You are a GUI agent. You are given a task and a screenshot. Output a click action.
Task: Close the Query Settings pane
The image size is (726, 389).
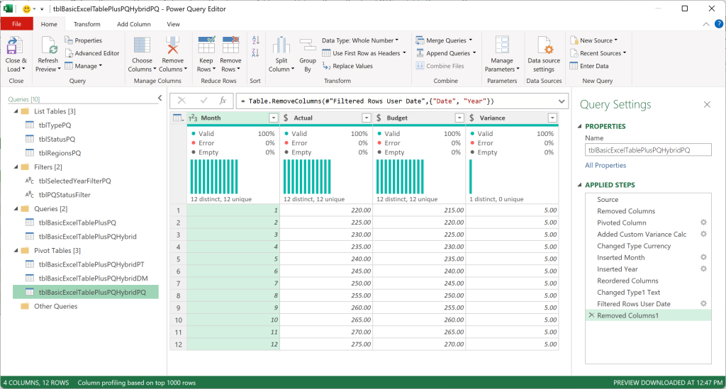coord(707,105)
